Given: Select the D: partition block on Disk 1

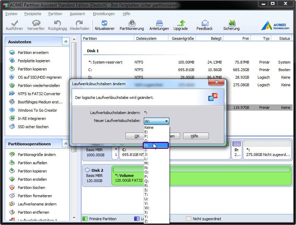Looking at the screenshot, I should pyautogui.click(x=237, y=150).
